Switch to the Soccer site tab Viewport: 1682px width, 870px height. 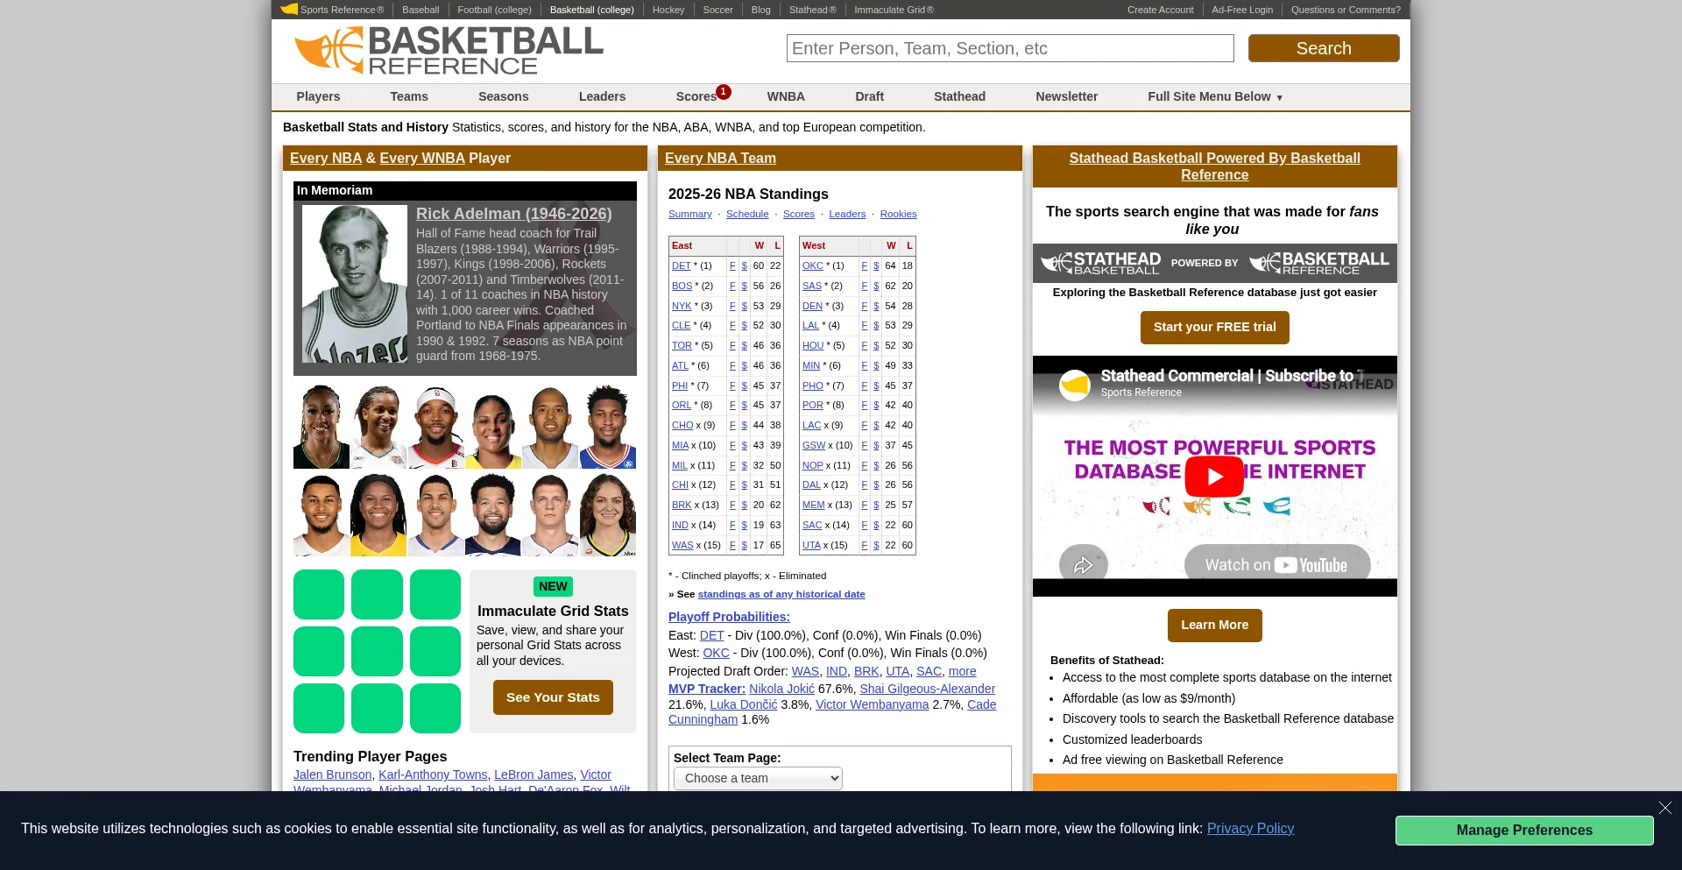[717, 10]
